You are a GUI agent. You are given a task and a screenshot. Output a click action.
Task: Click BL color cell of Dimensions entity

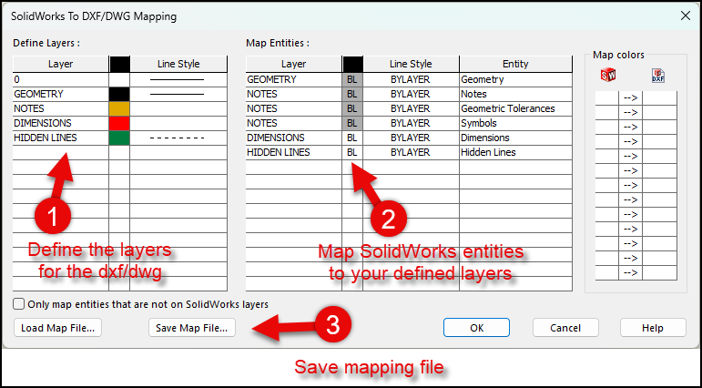[x=352, y=138]
